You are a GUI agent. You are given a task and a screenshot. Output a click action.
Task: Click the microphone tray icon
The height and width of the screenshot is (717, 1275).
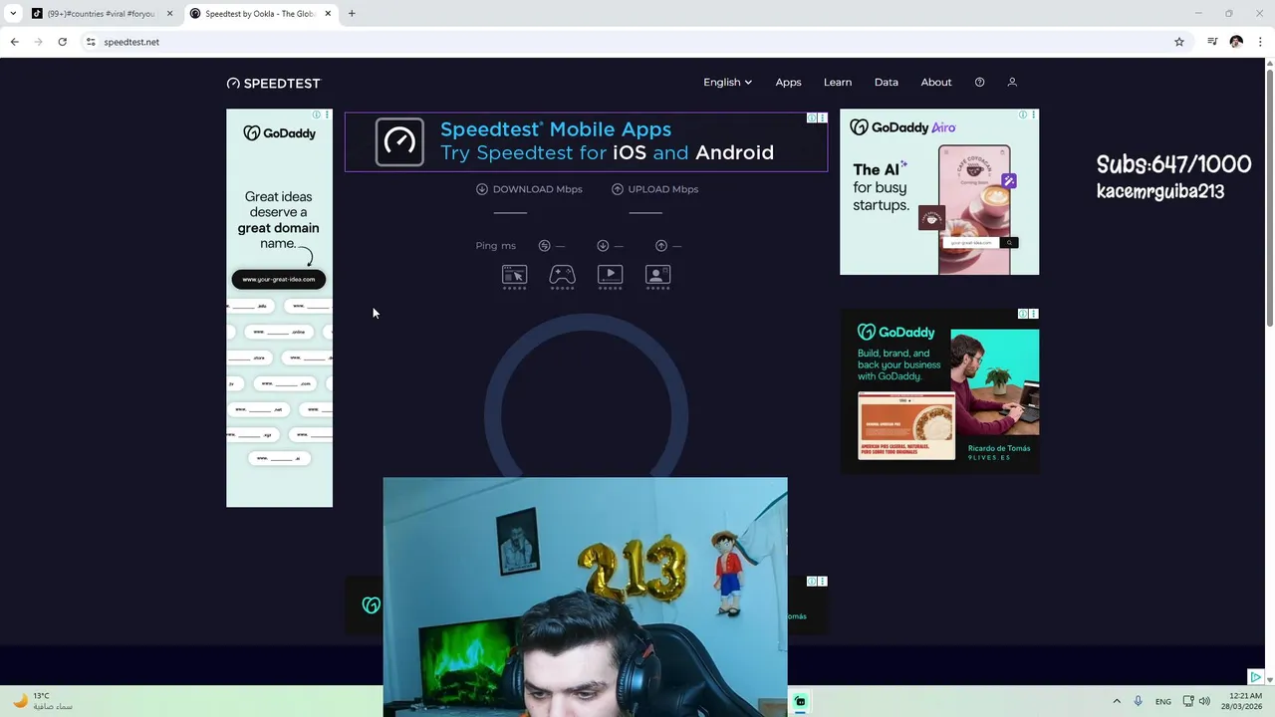click(1139, 701)
